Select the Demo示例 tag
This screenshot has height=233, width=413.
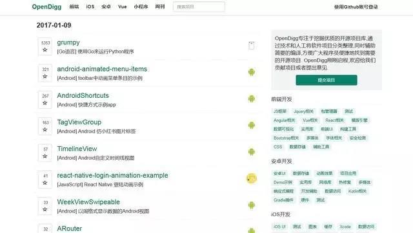coord(283,182)
